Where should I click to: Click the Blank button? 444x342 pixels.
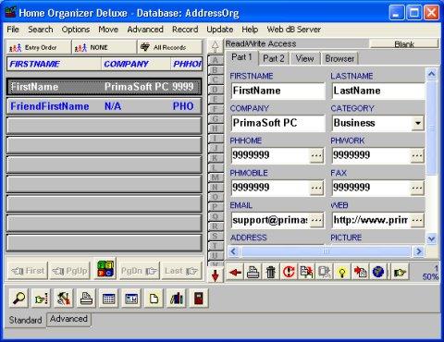[404, 43]
